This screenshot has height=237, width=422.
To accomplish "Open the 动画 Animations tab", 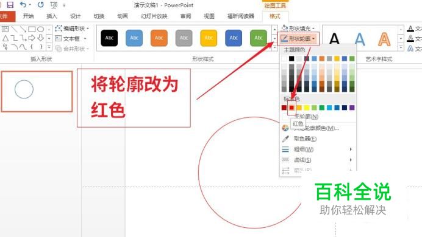I will click(123, 16).
